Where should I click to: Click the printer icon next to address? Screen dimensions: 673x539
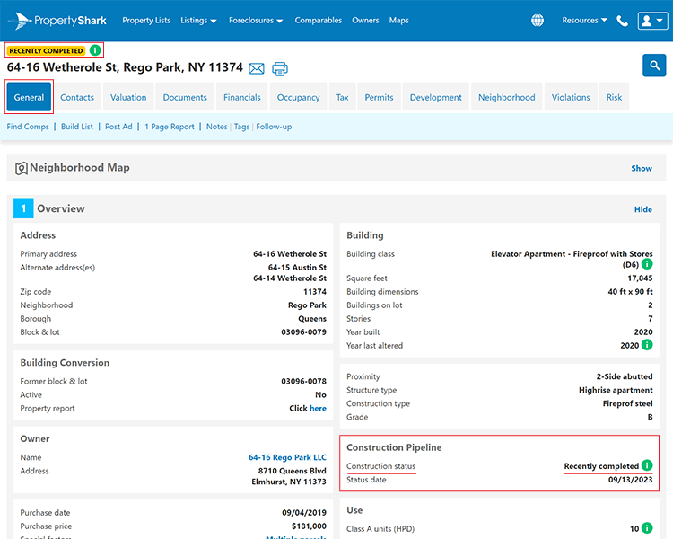pos(280,68)
